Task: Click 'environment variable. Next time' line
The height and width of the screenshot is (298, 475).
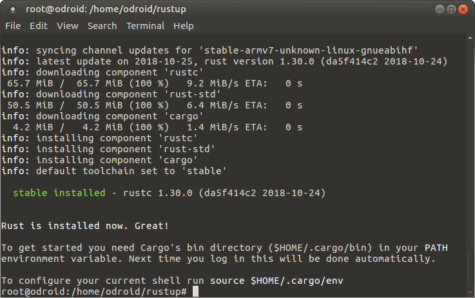Action: (218, 259)
